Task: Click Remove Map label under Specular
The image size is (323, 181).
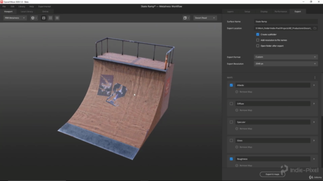Action: pyautogui.click(x=246, y=129)
